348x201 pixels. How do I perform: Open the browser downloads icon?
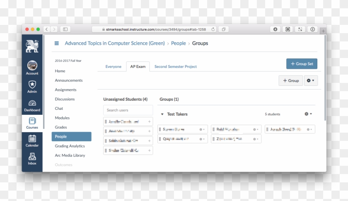(275, 29)
